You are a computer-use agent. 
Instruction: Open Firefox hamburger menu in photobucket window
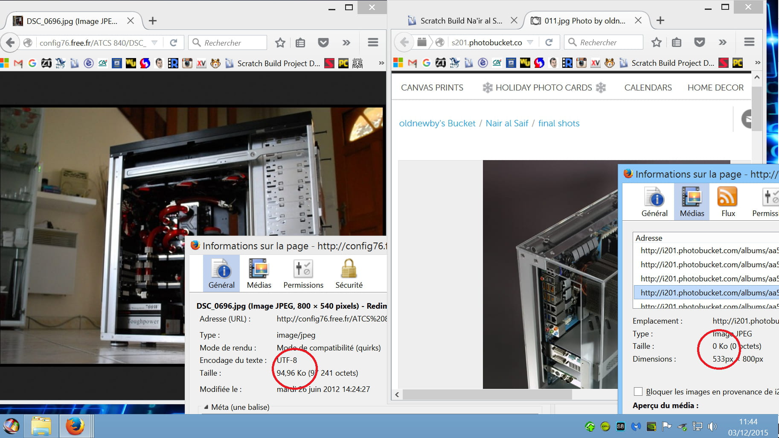[x=750, y=42]
